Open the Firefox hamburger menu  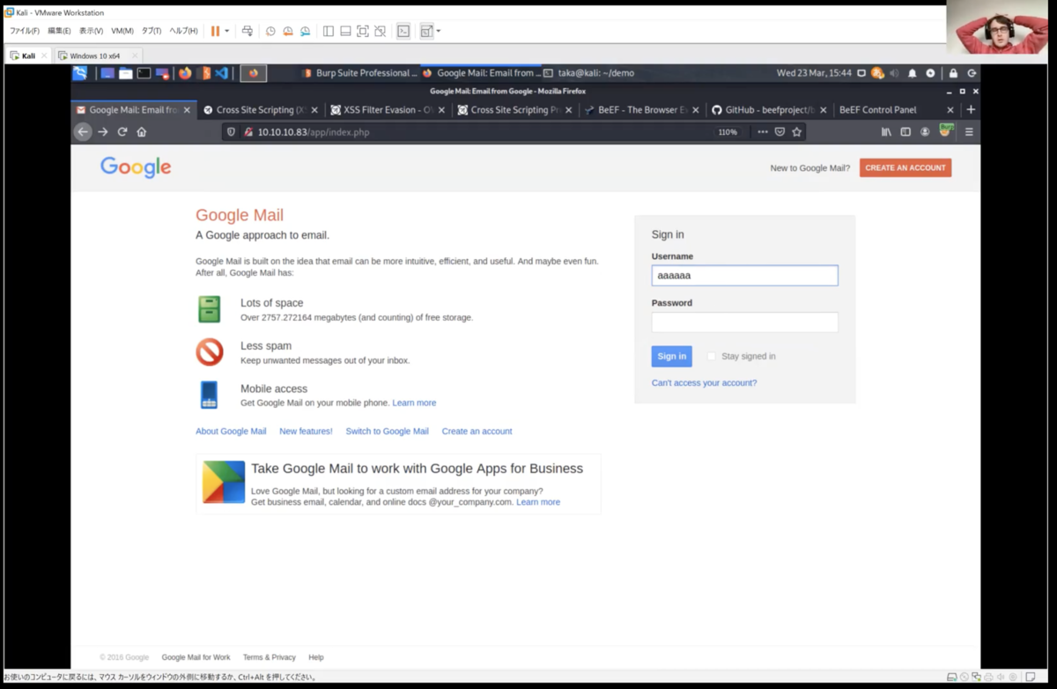coord(969,132)
